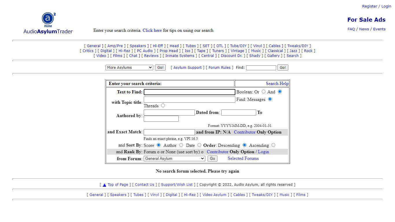The image size is (395, 222).
Task: Go to Classical forum
Action: 275,51
